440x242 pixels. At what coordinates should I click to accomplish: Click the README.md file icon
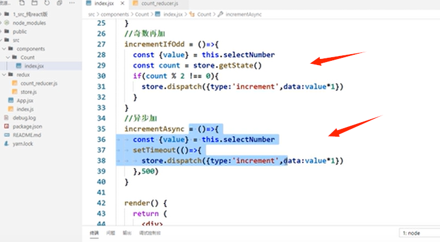click(x=7, y=135)
